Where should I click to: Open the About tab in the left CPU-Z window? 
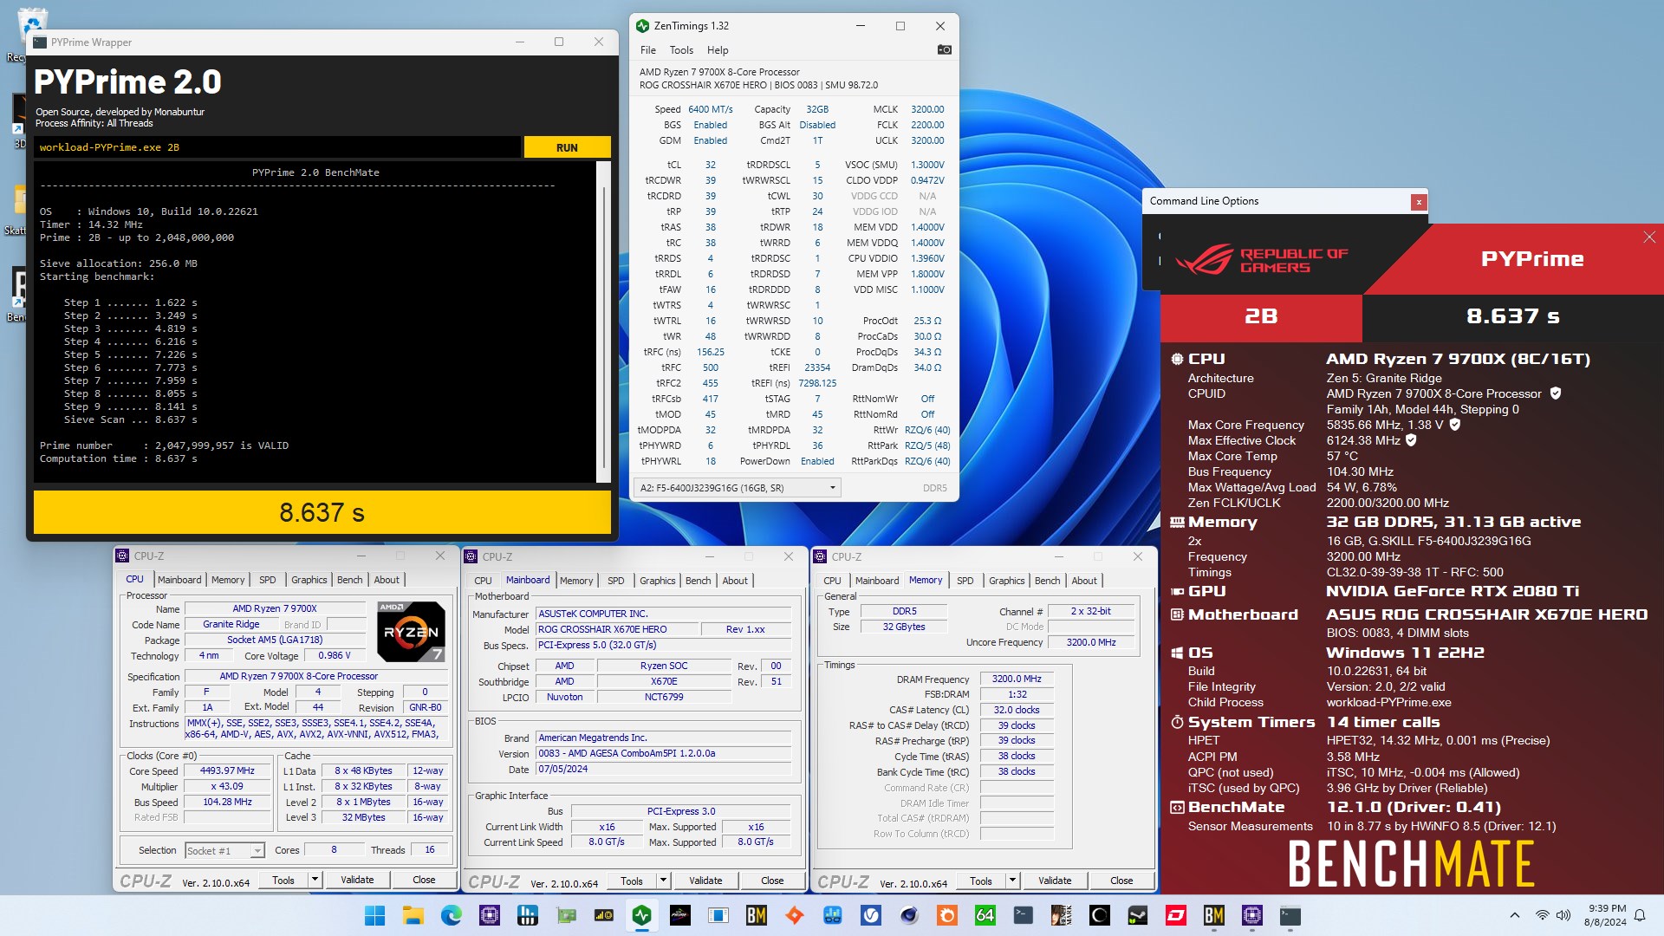point(387,580)
